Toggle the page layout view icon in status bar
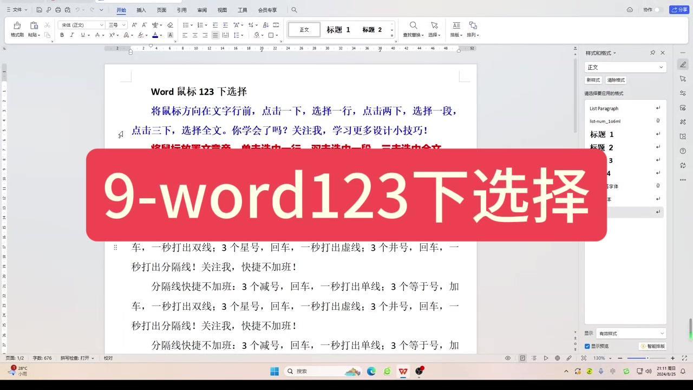This screenshot has height=390, width=693. (522, 358)
